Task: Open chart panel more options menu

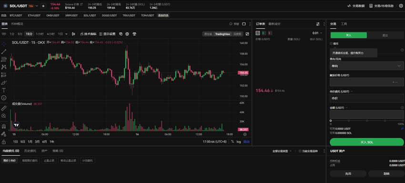Action: [x=250, y=24]
